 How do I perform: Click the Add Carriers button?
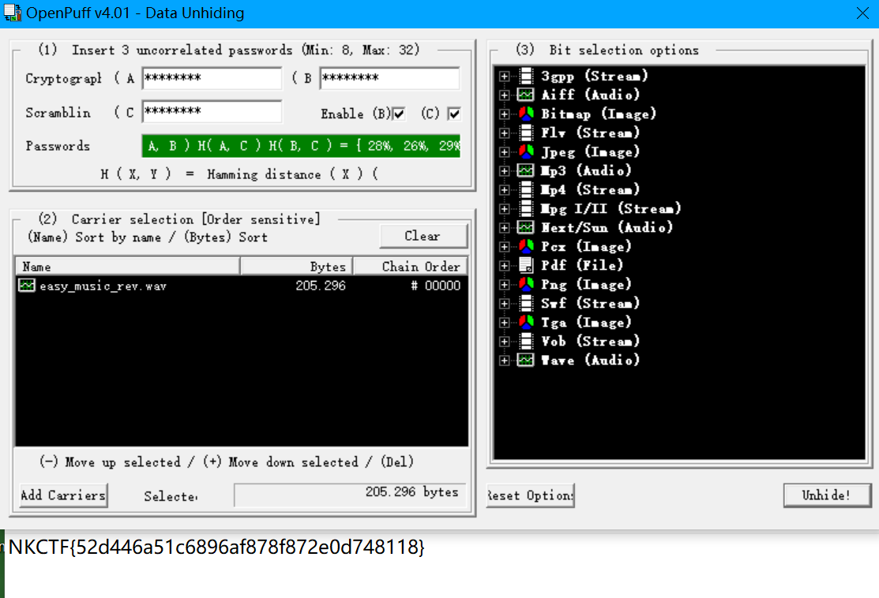coord(63,495)
